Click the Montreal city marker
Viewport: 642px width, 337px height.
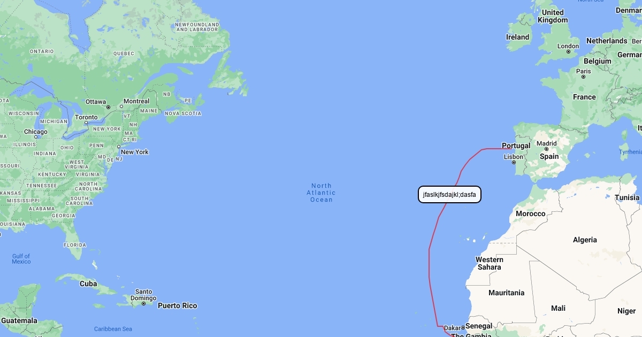121,106
